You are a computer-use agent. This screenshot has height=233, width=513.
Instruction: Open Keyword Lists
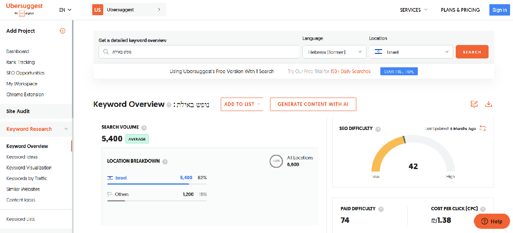pyautogui.click(x=21, y=219)
